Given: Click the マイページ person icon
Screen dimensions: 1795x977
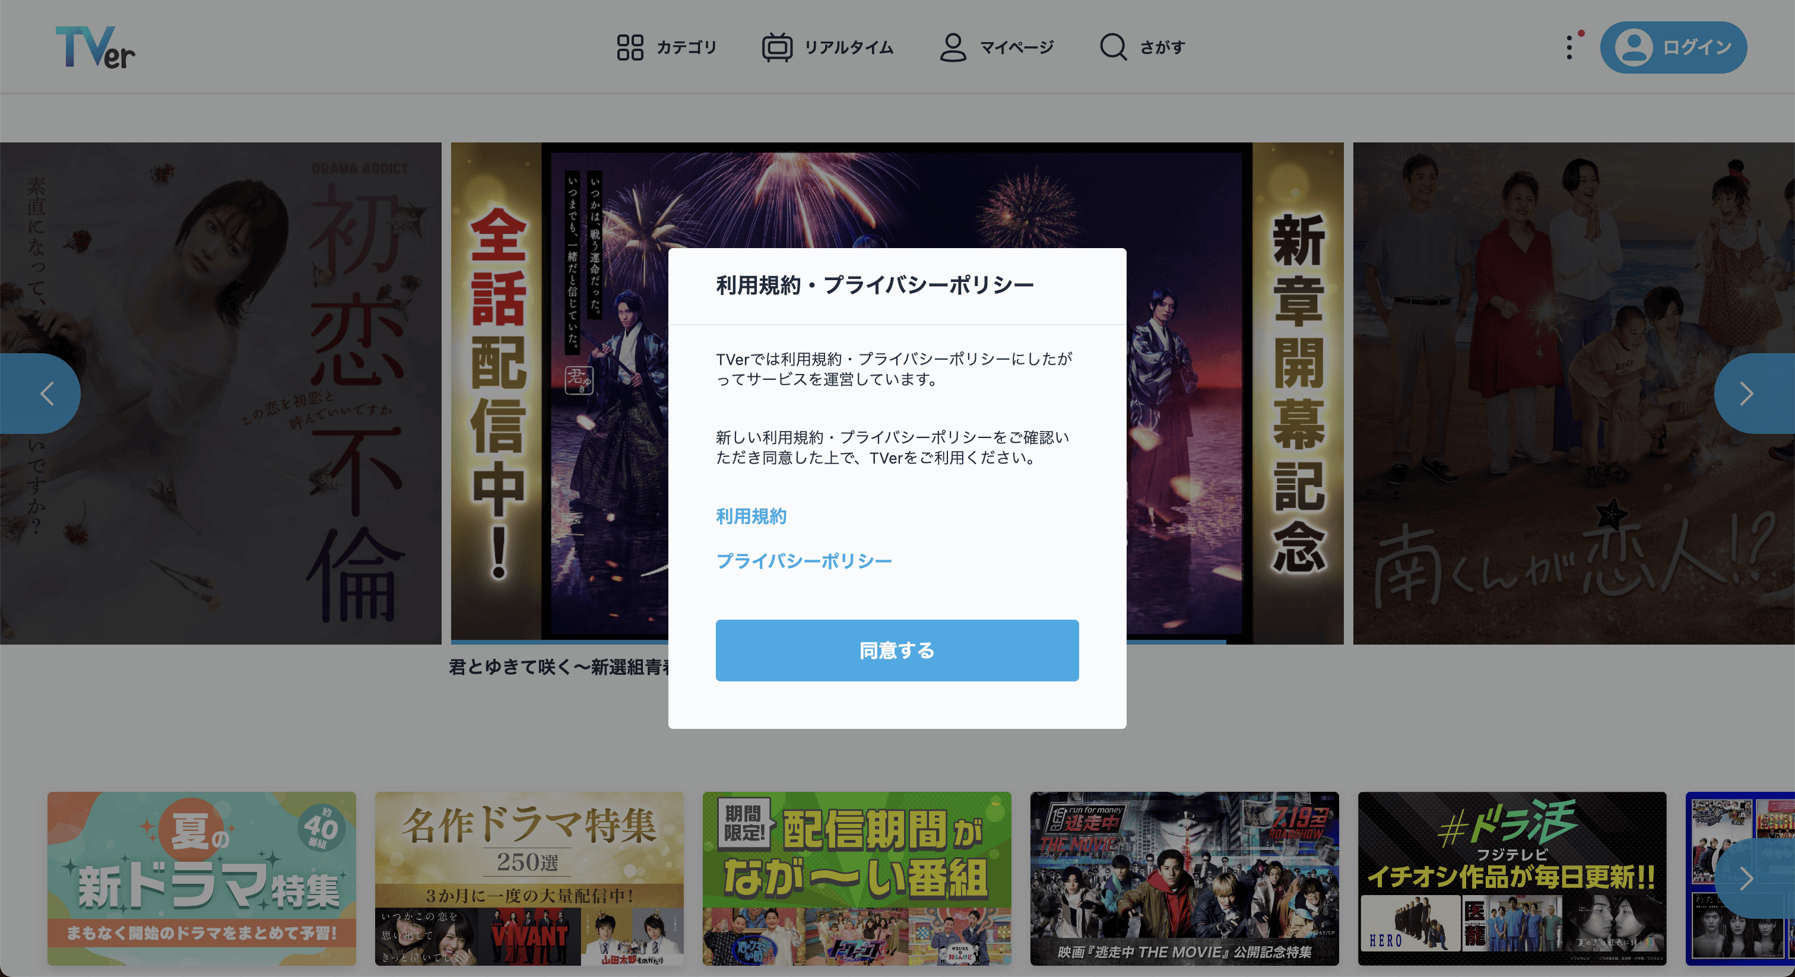Looking at the screenshot, I should 953,47.
